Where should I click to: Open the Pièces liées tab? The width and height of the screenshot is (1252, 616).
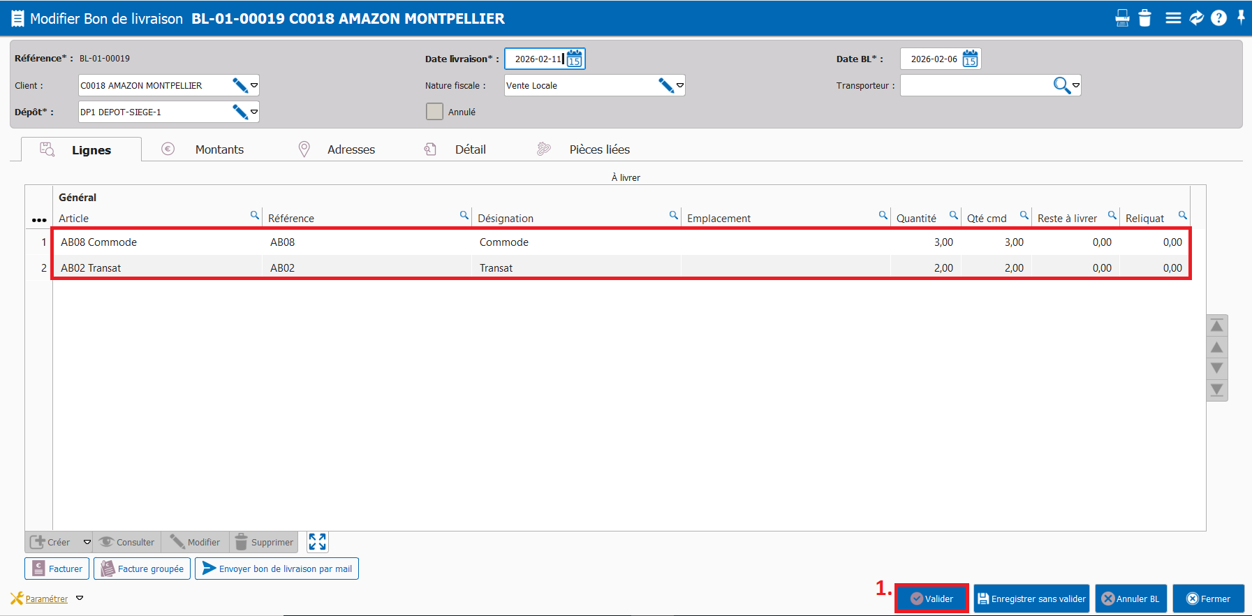point(598,149)
